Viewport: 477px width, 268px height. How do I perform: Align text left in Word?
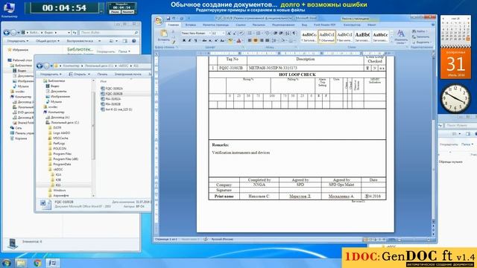(x=250, y=40)
